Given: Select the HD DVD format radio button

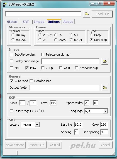Looking at the screenshot, I should click(x=13, y=40).
